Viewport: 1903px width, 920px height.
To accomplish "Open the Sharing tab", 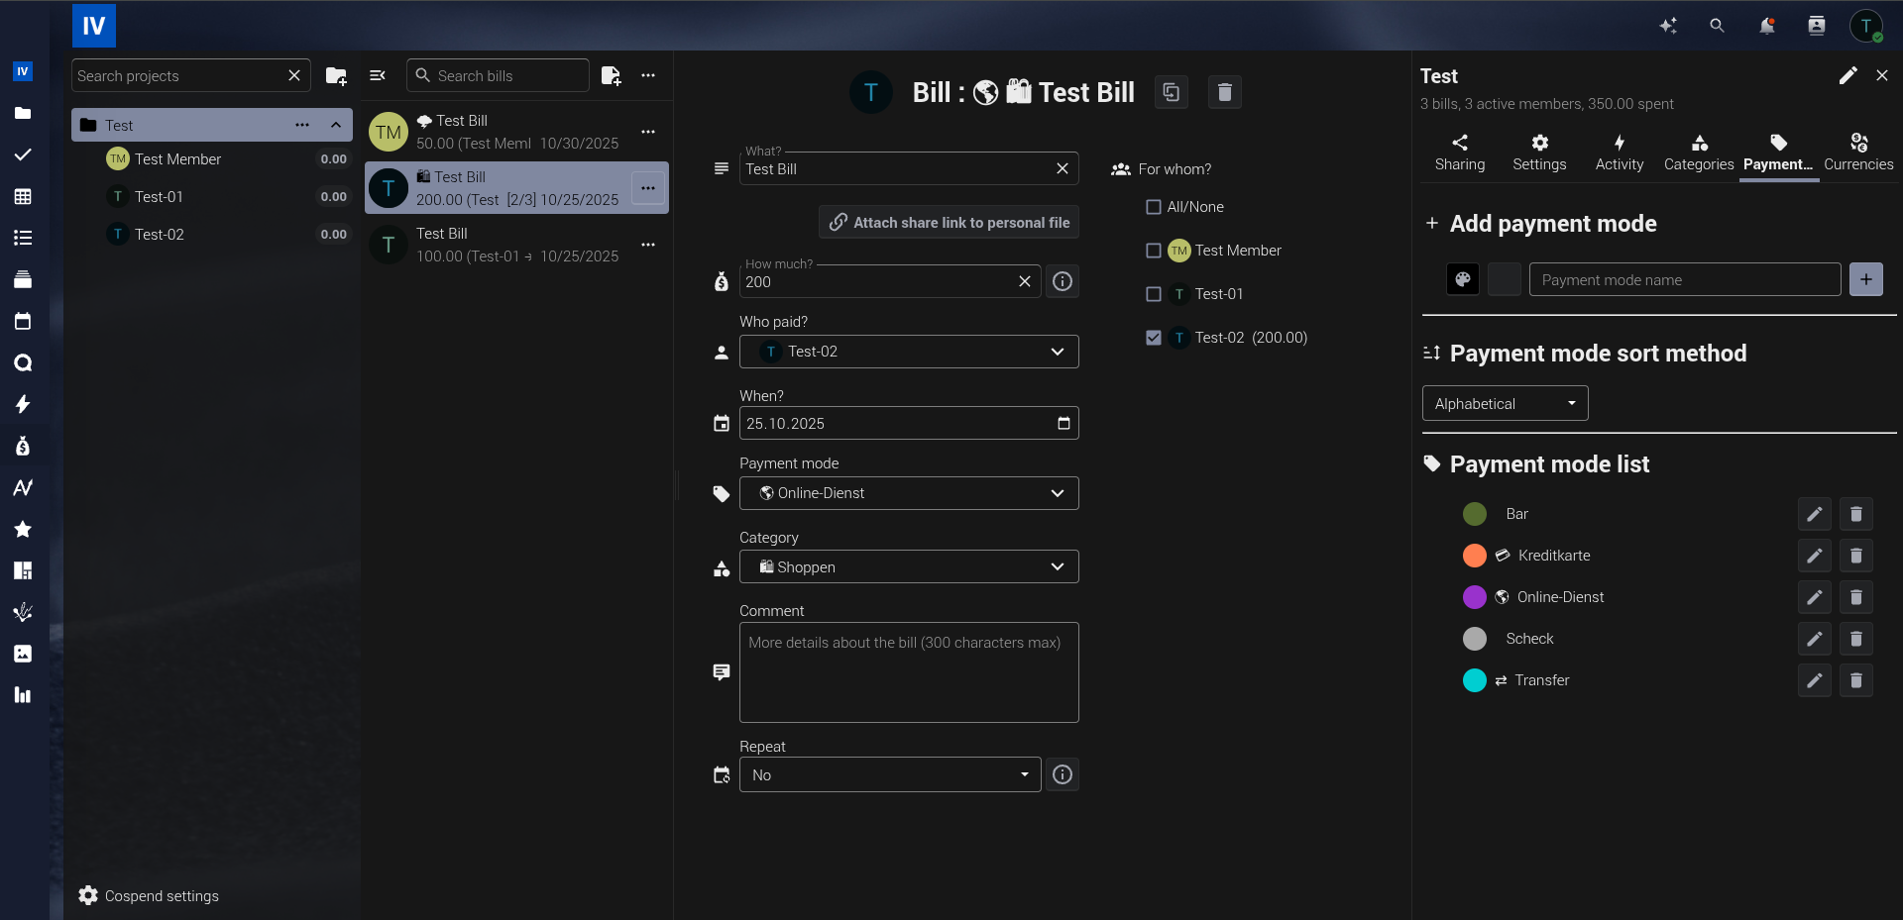I will 1459,153.
